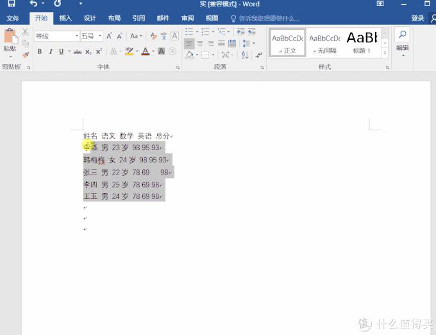Screen dimensions: 436x335
Task: Save document with the floppy disk icon
Action: coord(11,4)
